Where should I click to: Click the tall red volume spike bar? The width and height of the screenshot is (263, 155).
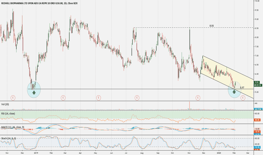tap(190, 106)
